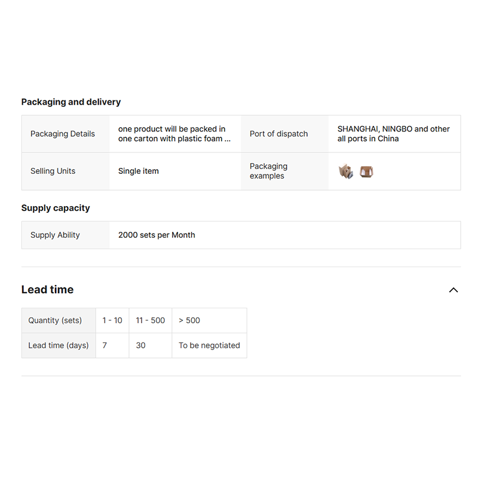Select the 1 - 10 quantity cell

tap(112, 320)
